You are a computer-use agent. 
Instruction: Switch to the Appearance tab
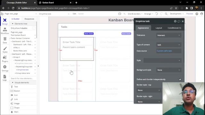point(143,28)
